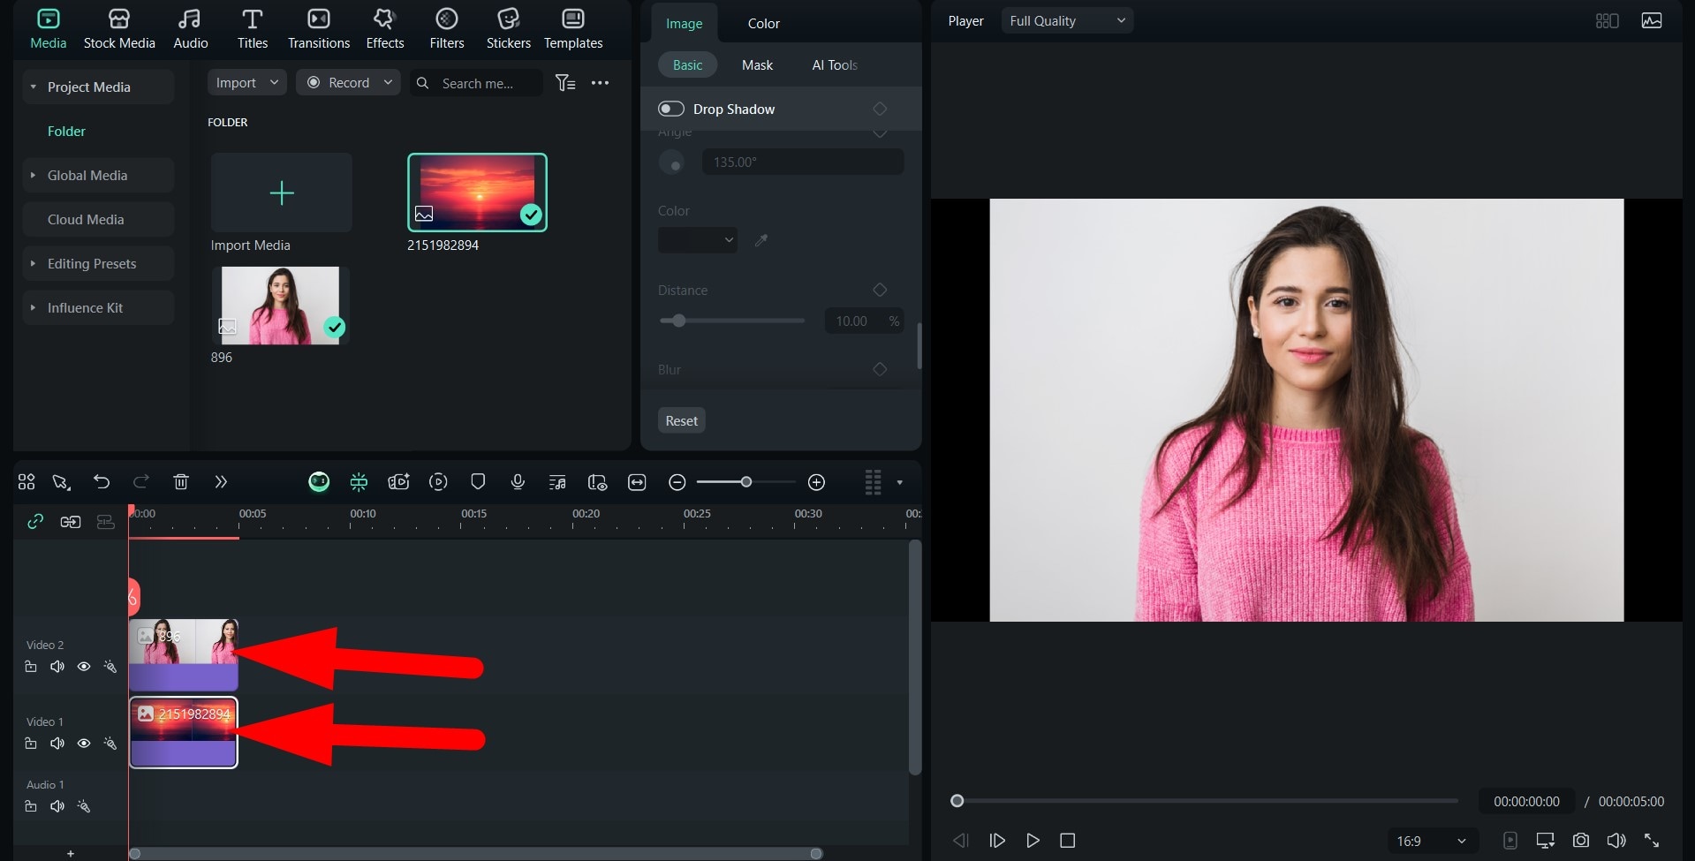Click the Search media field
The height and width of the screenshot is (861, 1695).
point(476,83)
